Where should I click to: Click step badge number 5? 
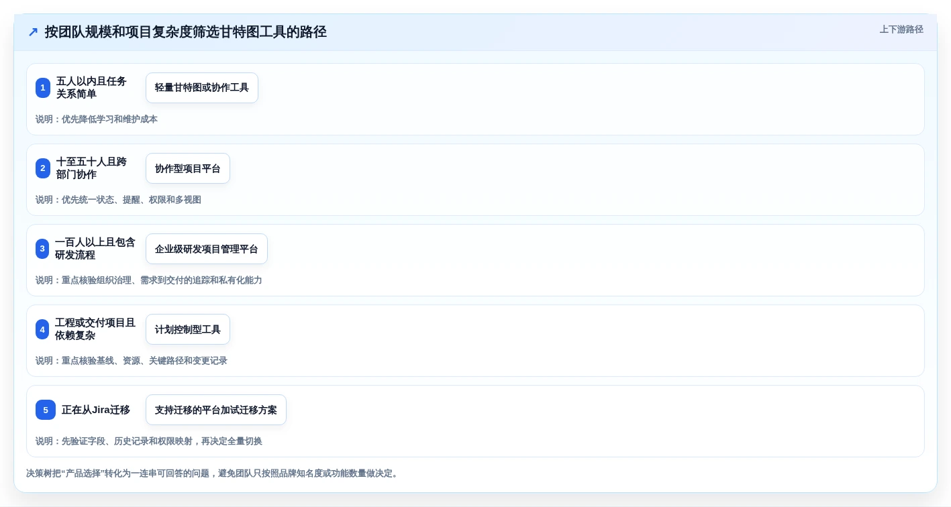click(46, 410)
